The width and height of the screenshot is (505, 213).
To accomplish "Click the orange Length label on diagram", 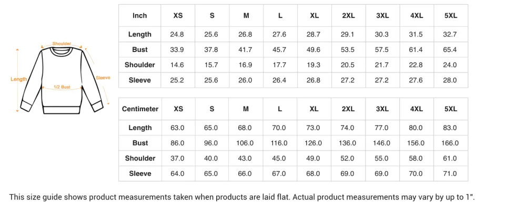I will (x=18, y=79).
